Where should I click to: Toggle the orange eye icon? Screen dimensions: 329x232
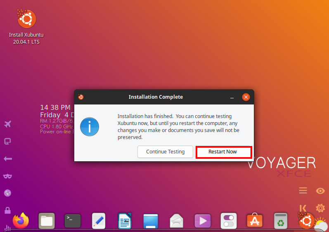click(320, 190)
